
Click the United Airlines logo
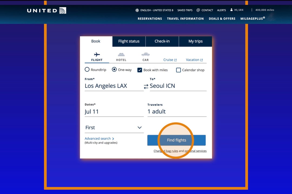[46, 10]
